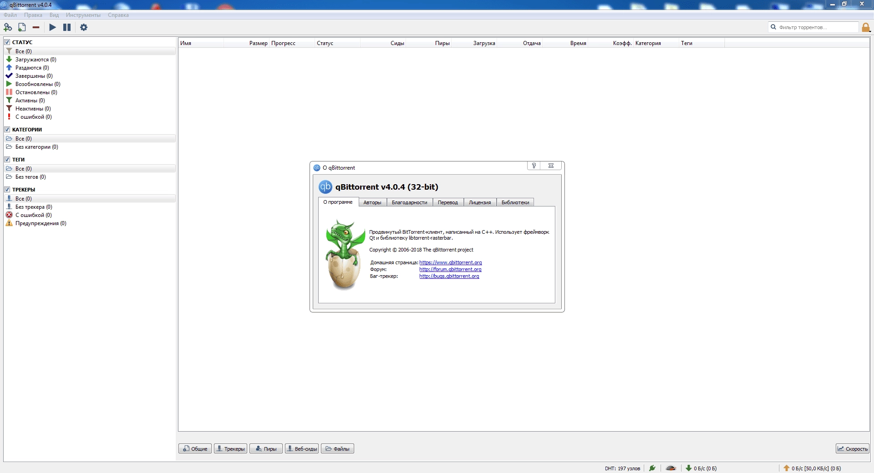Click the orange upload speed arrow in status bar
The image size is (874, 473).
point(786,468)
